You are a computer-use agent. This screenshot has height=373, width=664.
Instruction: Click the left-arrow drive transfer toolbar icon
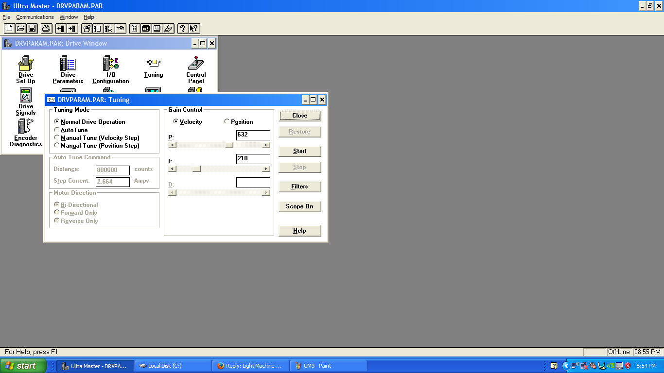pyautogui.click(x=61, y=29)
